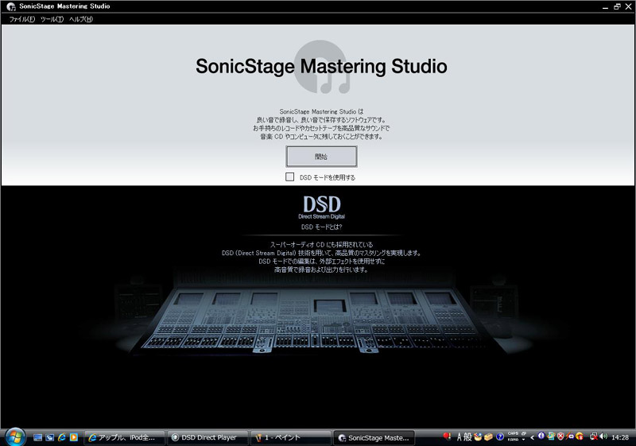636x446 pixels.
Task: Open the ツール(T) menu
Action: point(52,19)
